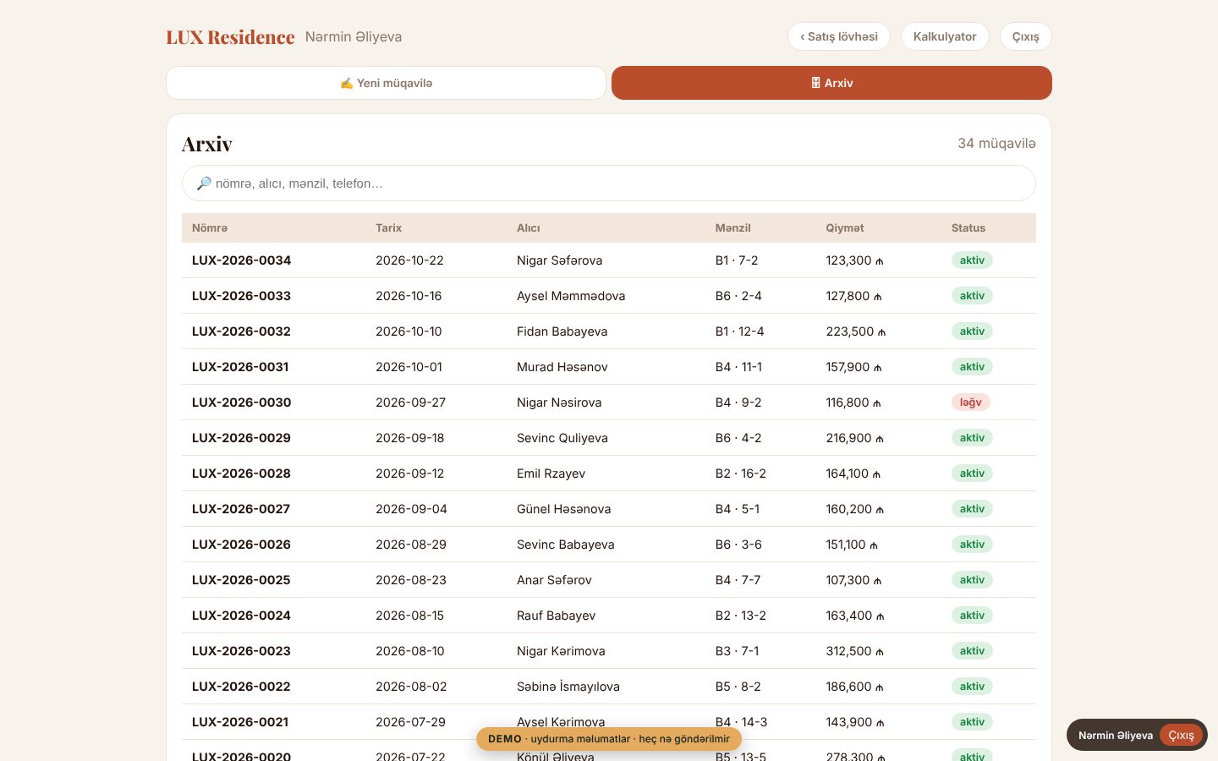Viewport: 1218px width, 761px height.
Task: Select contract LUX-2026-0030
Action: click(x=241, y=402)
